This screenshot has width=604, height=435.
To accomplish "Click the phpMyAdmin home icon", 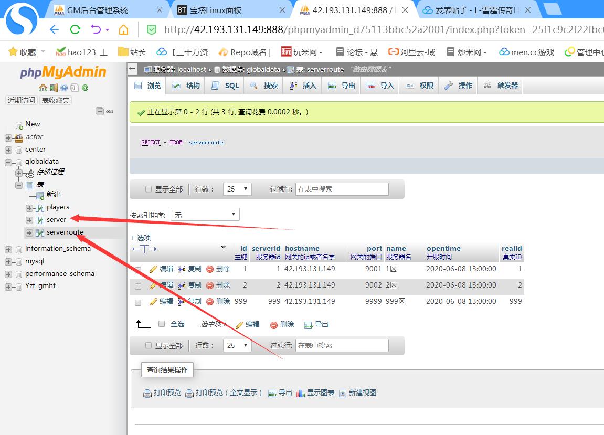I will click(x=43, y=88).
